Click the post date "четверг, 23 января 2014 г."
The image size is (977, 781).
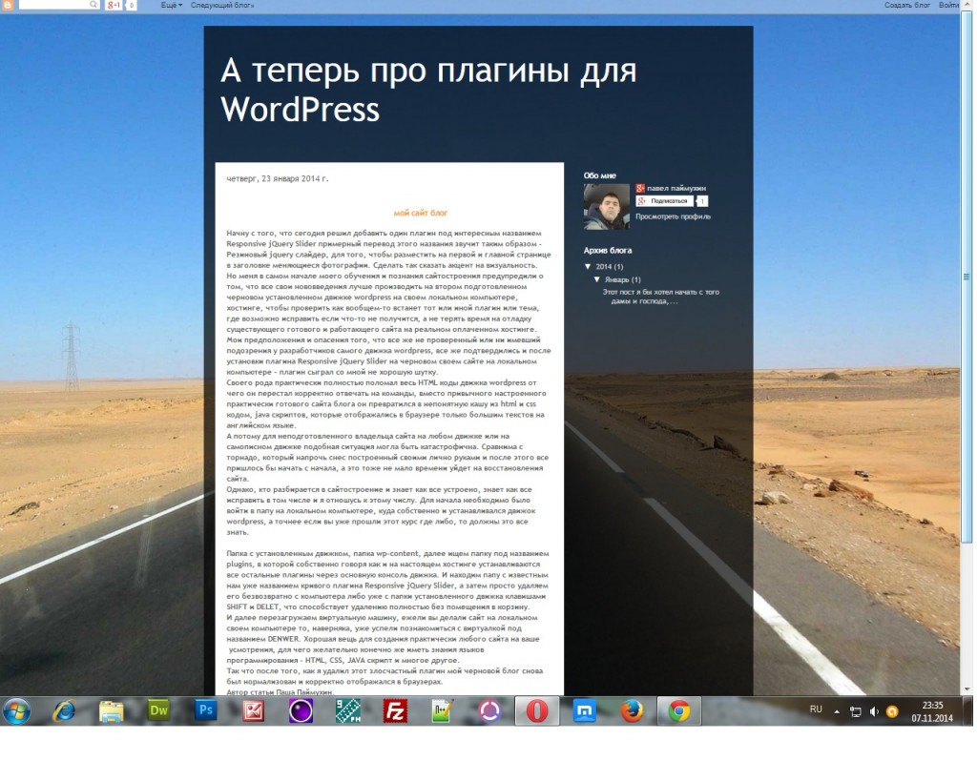click(x=278, y=178)
